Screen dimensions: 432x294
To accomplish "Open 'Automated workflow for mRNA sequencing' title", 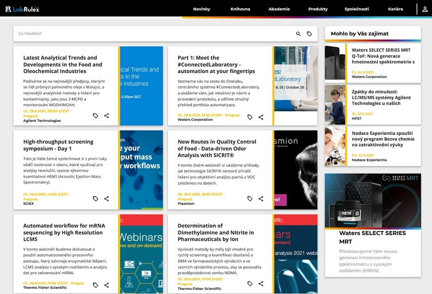I will [64, 233].
